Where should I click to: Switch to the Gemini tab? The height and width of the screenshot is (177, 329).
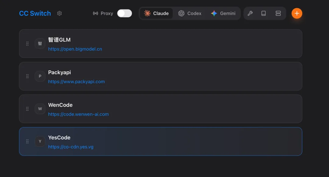223,13
